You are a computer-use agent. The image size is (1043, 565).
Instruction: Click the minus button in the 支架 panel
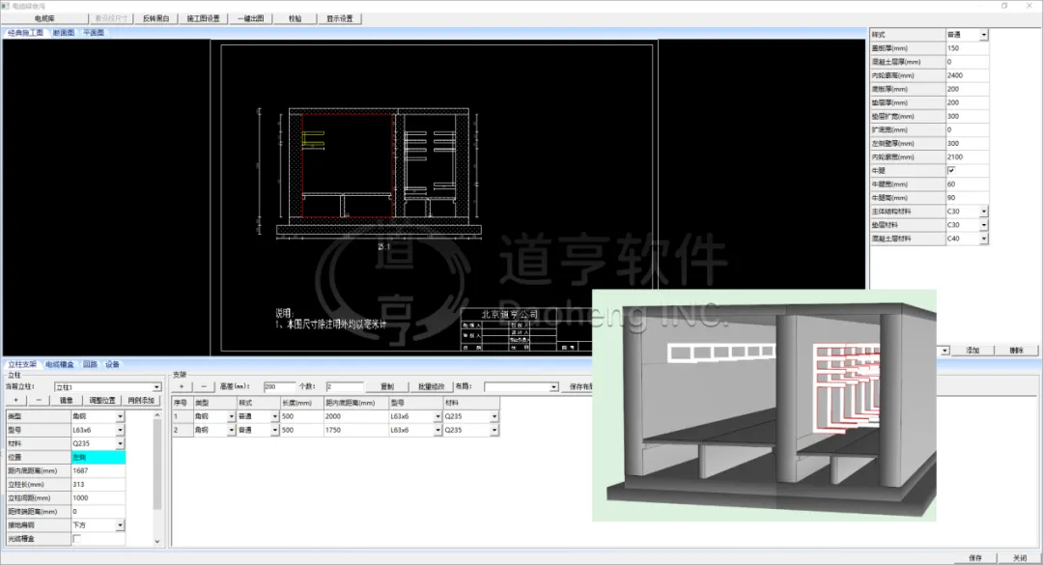(x=204, y=386)
